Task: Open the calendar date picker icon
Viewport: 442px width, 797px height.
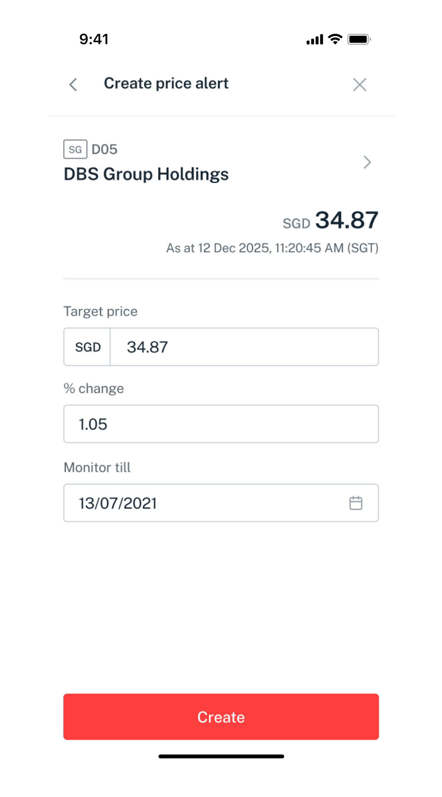Action: (x=355, y=503)
